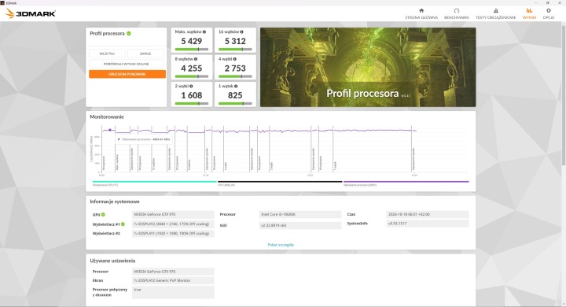Click the GUI version value
This screenshot has height=307, width=566.
coord(300,225)
